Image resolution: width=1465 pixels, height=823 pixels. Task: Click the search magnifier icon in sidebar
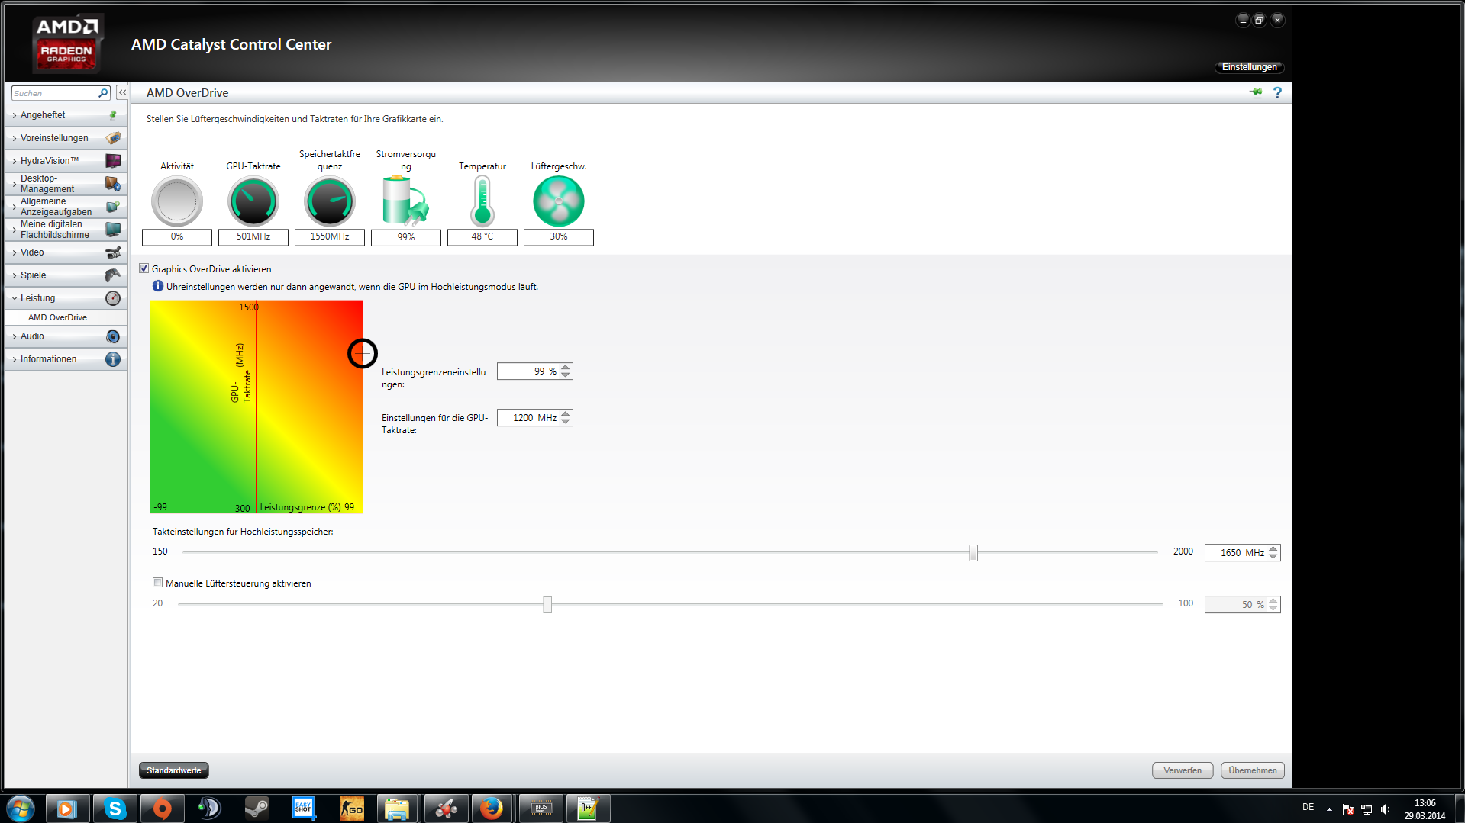coord(103,93)
